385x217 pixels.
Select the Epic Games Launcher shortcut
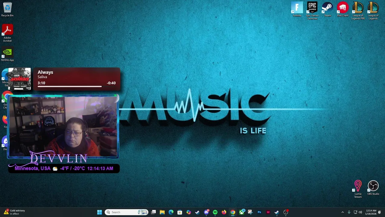(312, 11)
